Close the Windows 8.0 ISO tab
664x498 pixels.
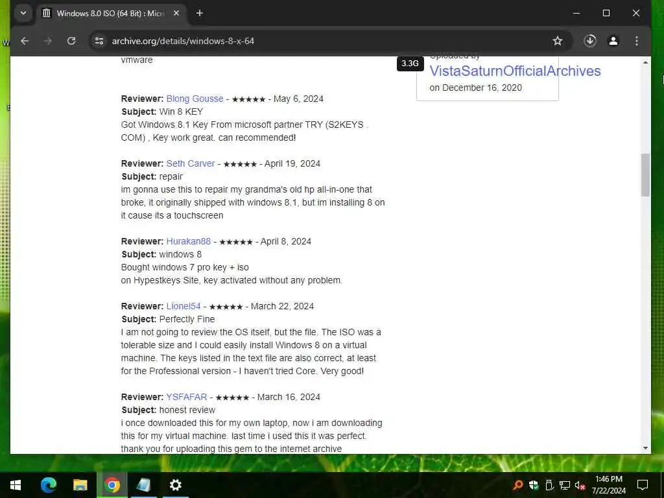176,14
